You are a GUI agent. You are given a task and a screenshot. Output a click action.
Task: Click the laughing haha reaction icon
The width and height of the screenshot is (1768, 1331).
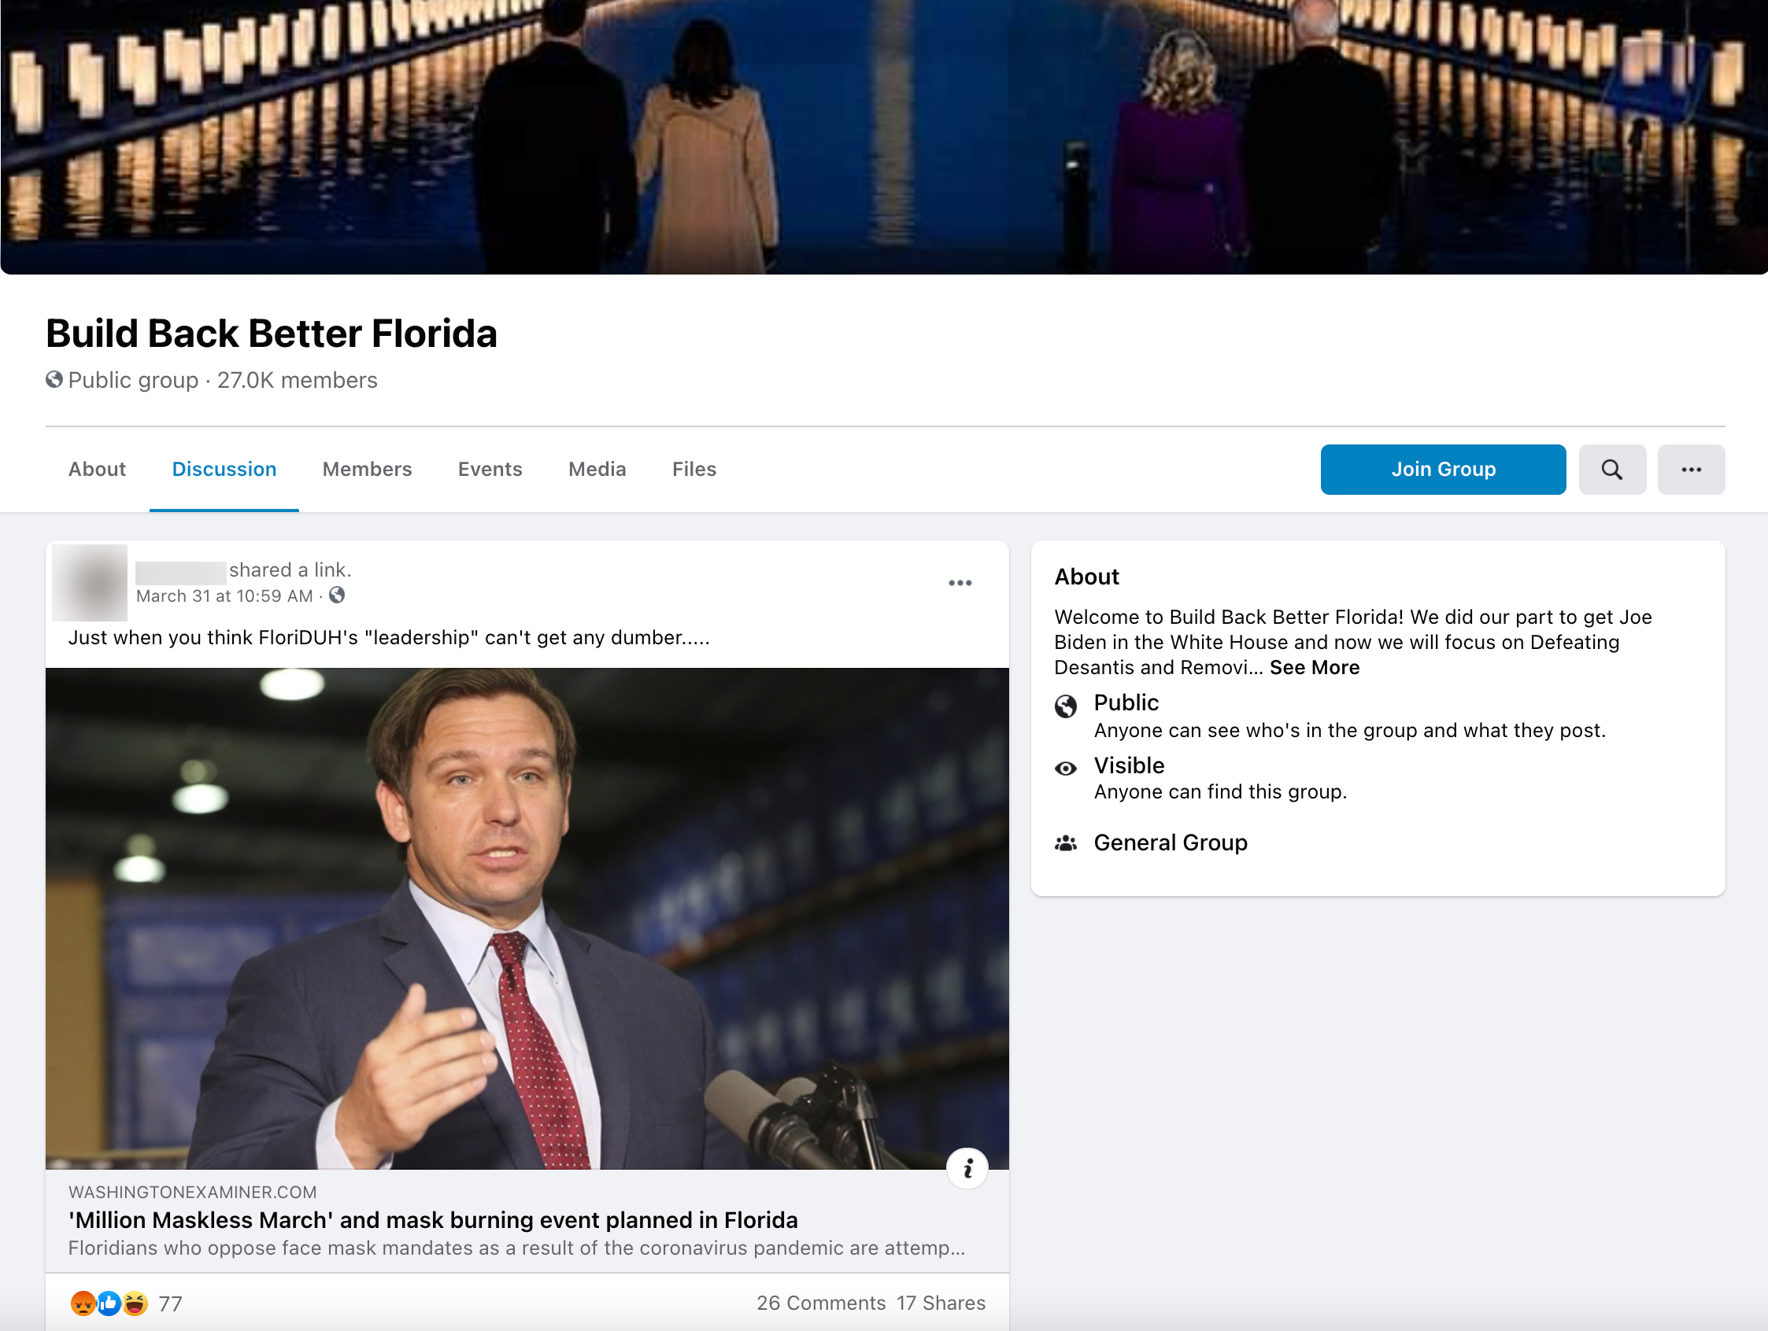(135, 1303)
